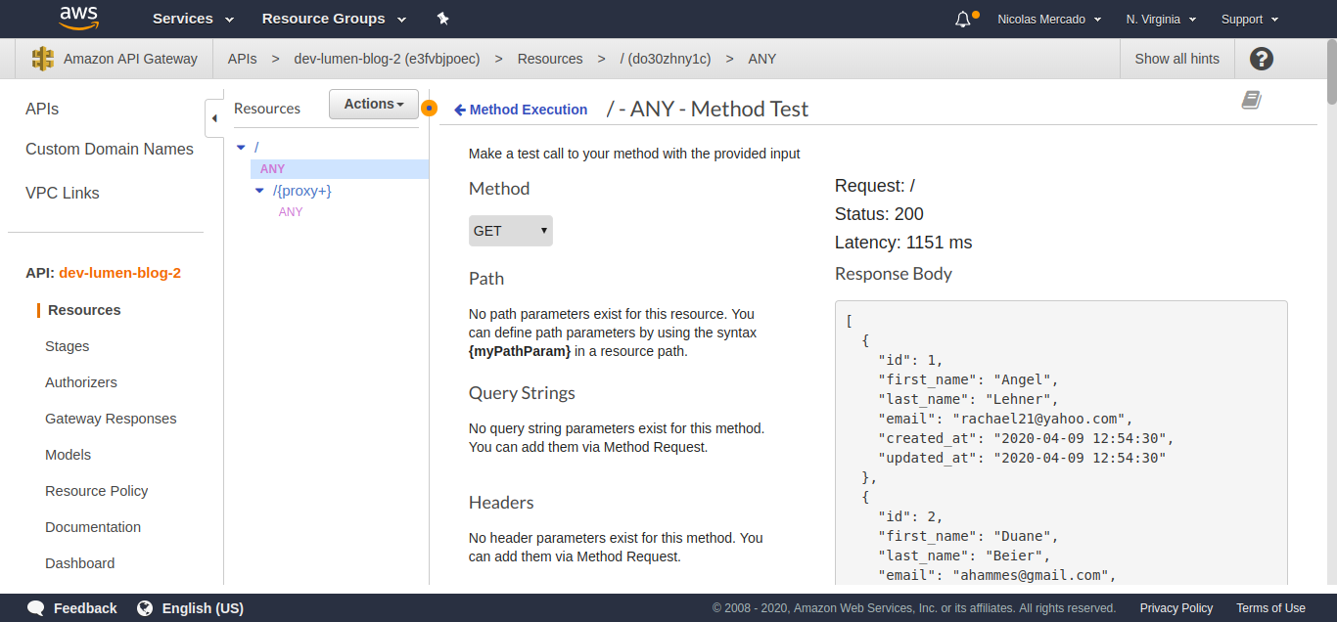This screenshot has width=1337, height=622.
Task: Click the Feedback speech bubble icon
Action: pos(35,608)
